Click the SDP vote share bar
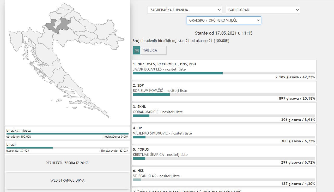 coord(224,94)
